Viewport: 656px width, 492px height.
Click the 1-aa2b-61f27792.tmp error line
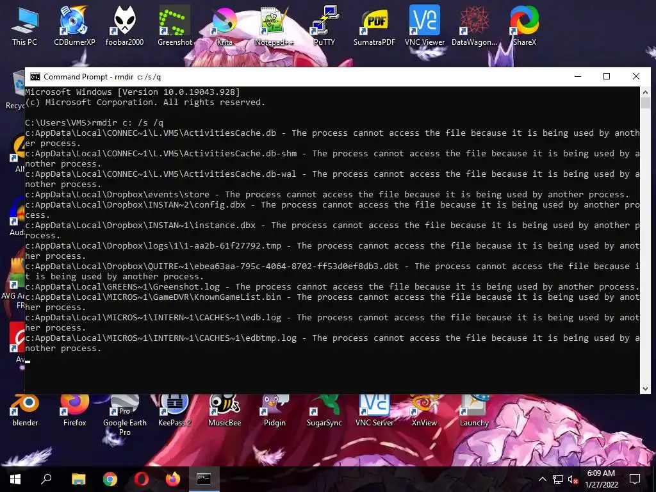332,251
